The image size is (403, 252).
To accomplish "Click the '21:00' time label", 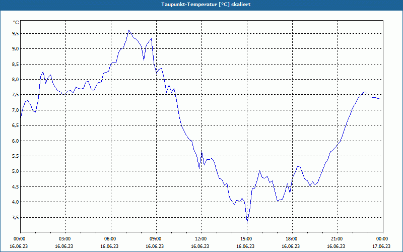I will (x=337, y=239).
